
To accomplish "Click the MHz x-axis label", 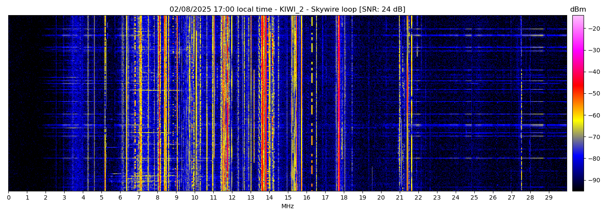I will tap(287, 206).
